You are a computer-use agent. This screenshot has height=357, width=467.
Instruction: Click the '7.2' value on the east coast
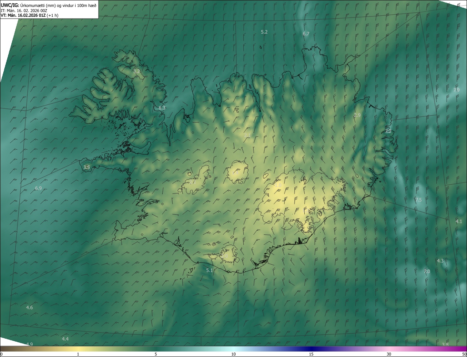click(388, 131)
